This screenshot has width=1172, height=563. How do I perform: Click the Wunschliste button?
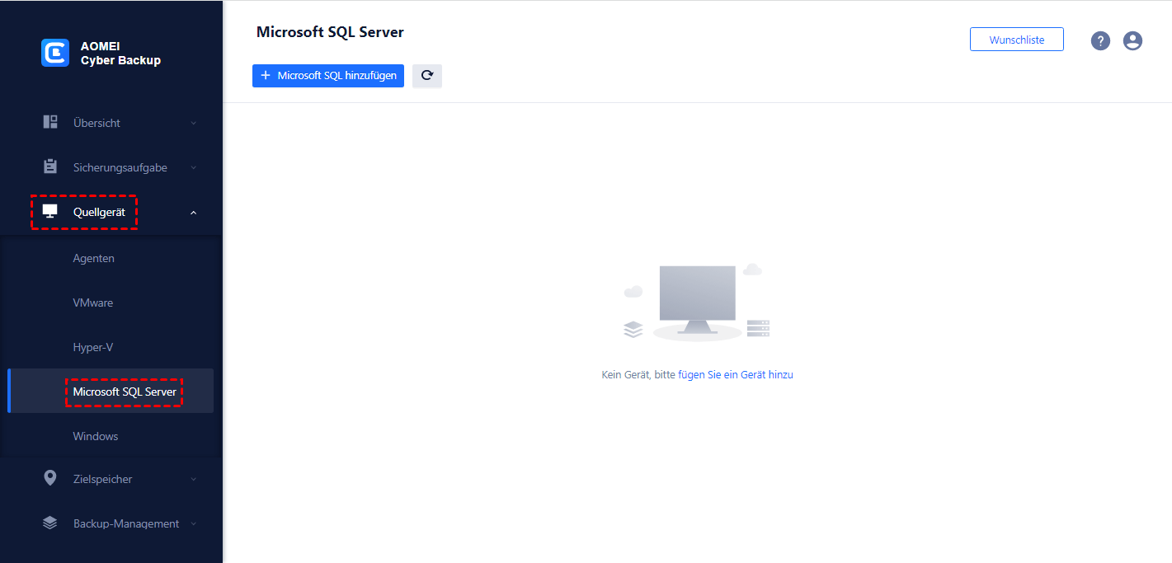click(x=1017, y=40)
